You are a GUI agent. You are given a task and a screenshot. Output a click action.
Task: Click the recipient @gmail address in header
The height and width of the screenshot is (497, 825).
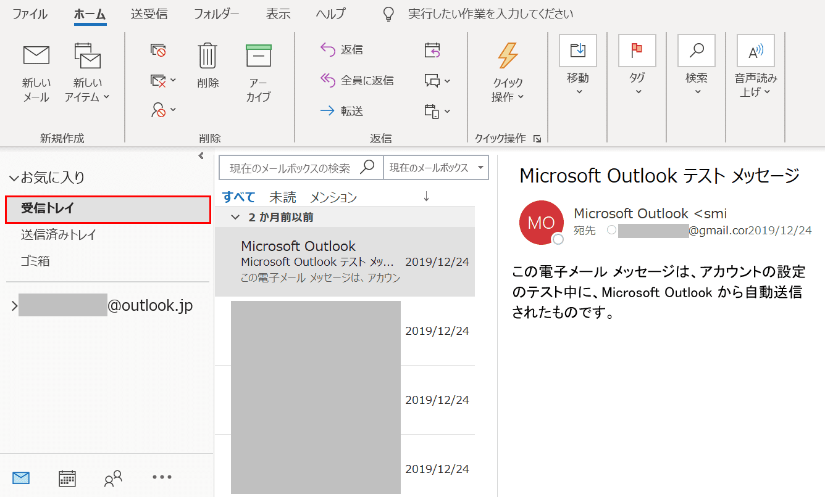coord(683,231)
